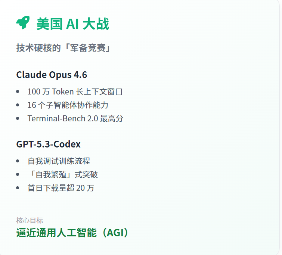282x255 pixels.
Task: Select the subtitle 技术硬核的「军备竞赛」
Action: pyautogui.click(x=63, y=48)
